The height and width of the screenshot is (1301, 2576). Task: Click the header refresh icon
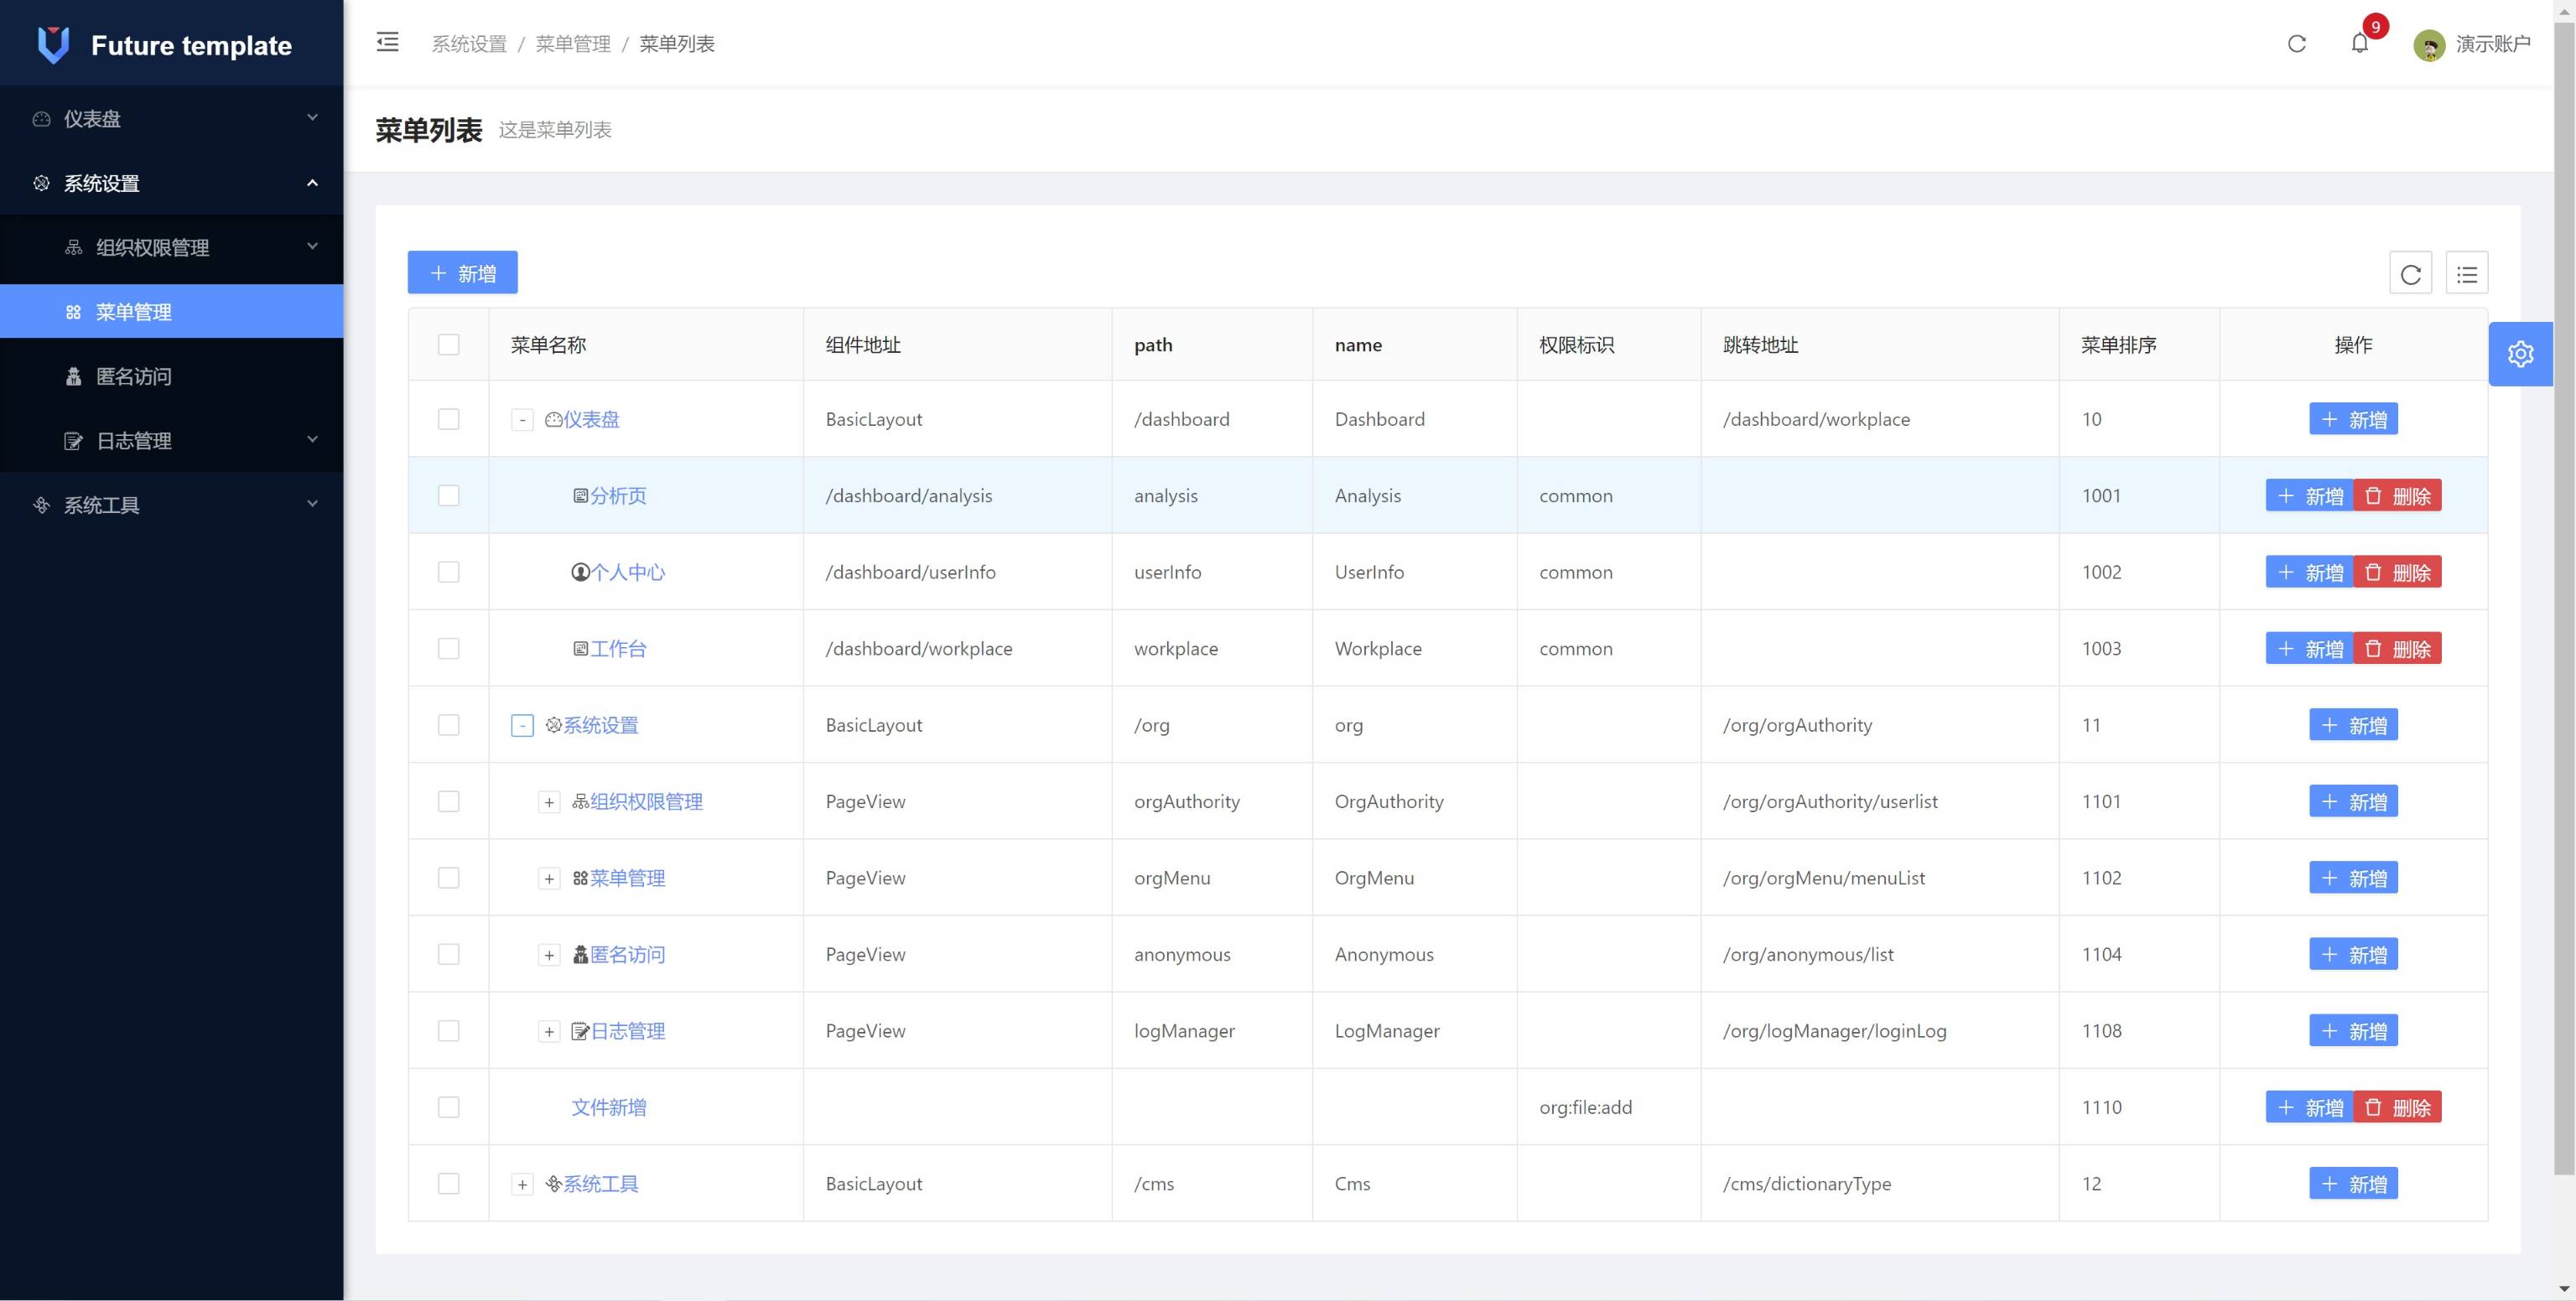2296,44
